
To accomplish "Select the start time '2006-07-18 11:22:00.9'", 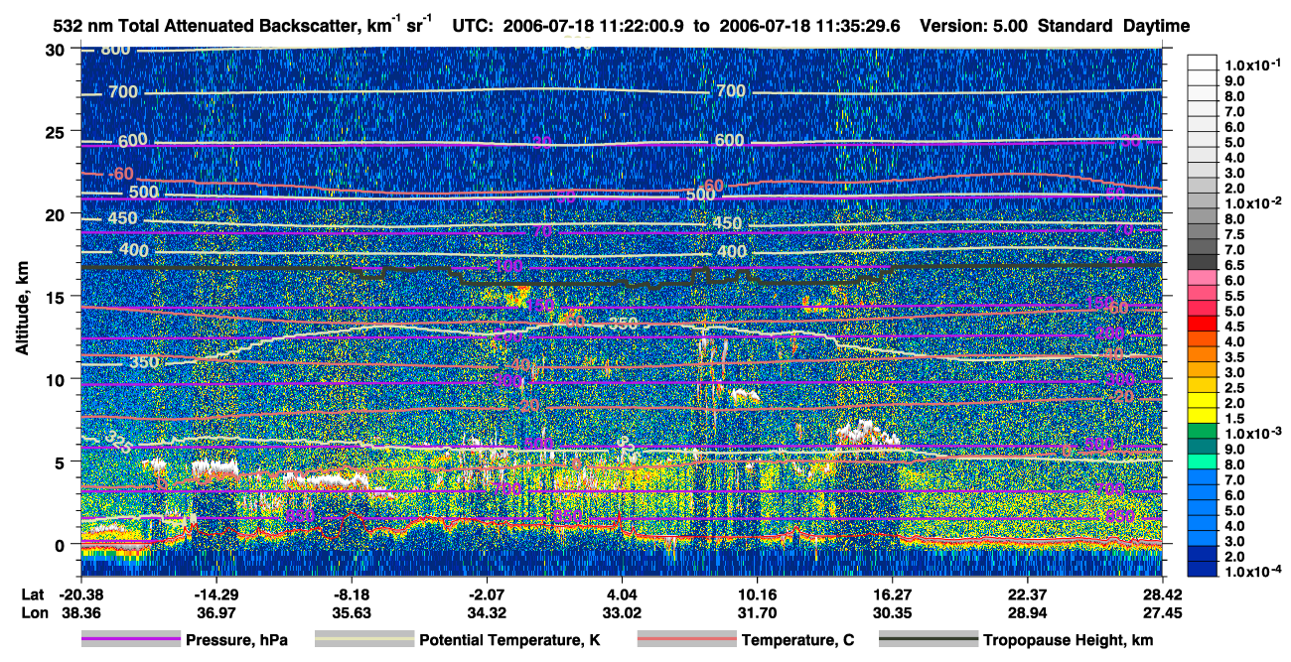I will pos(592,26).
